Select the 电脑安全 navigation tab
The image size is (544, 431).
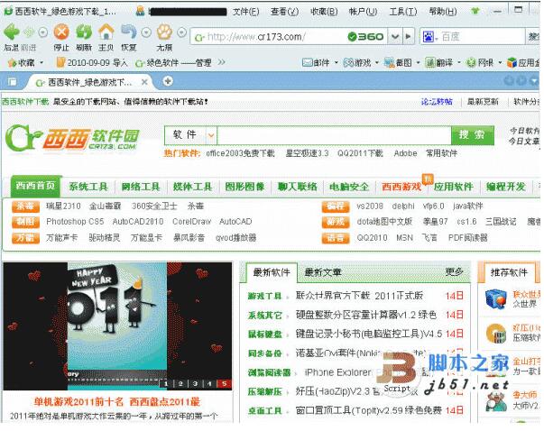pyautogui.click(x=349, y=187)
